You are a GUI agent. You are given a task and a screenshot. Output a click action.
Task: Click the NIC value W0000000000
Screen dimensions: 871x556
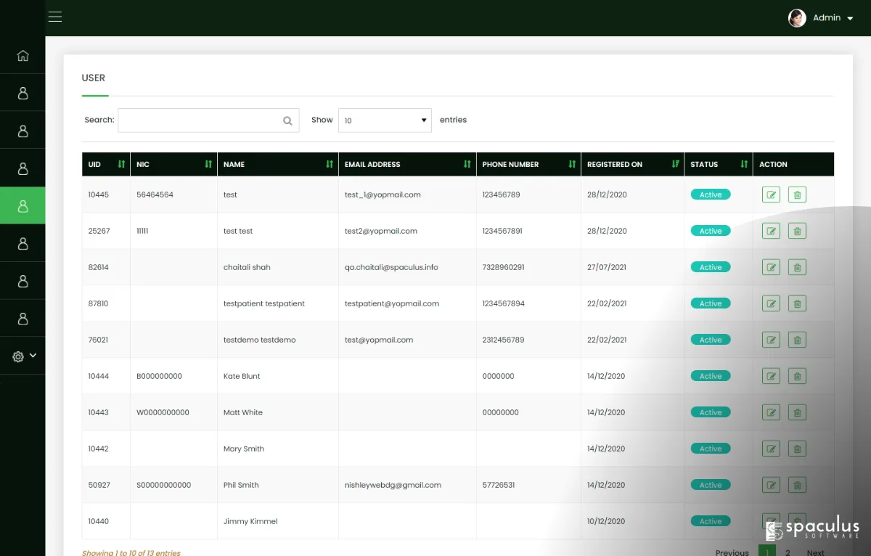pos(163,412)
